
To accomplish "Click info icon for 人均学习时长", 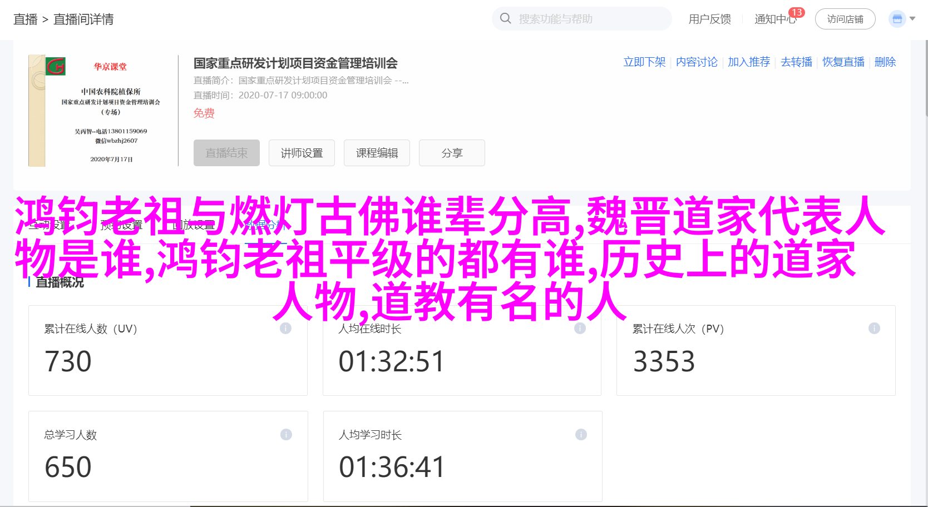I will 581,434.
